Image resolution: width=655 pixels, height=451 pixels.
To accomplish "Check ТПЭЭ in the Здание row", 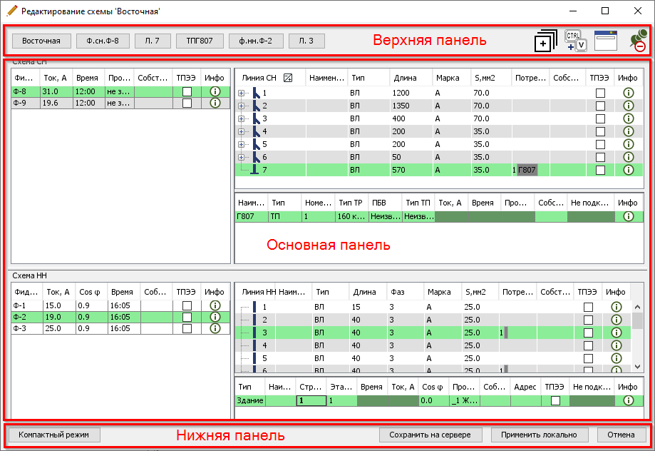I will (x=555, y=400).
